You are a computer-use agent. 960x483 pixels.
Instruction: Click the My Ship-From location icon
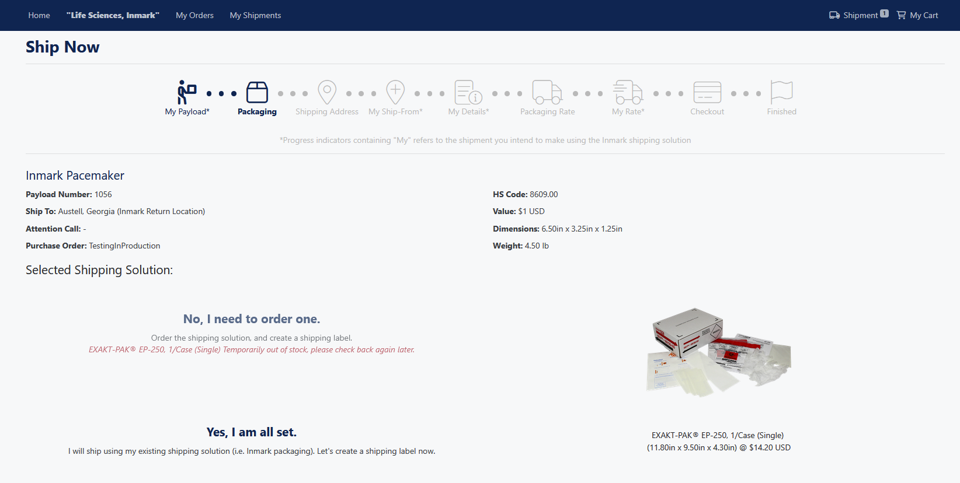pos(395,92)
